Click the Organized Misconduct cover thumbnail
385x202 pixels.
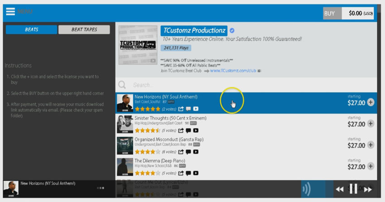click(x=125, y=145)
